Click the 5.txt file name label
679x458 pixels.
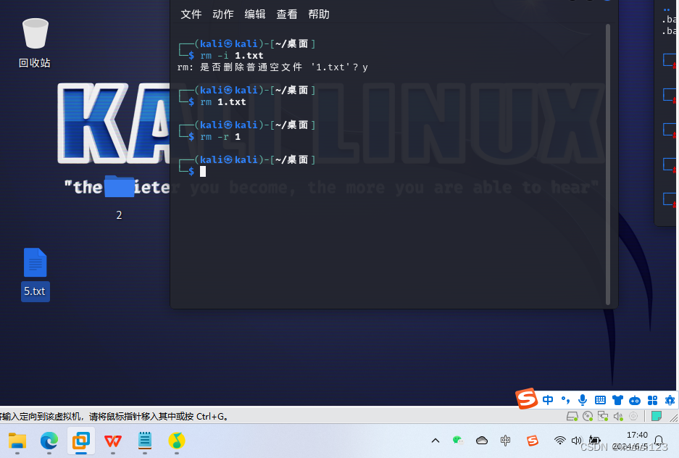[x=35, y=291]
